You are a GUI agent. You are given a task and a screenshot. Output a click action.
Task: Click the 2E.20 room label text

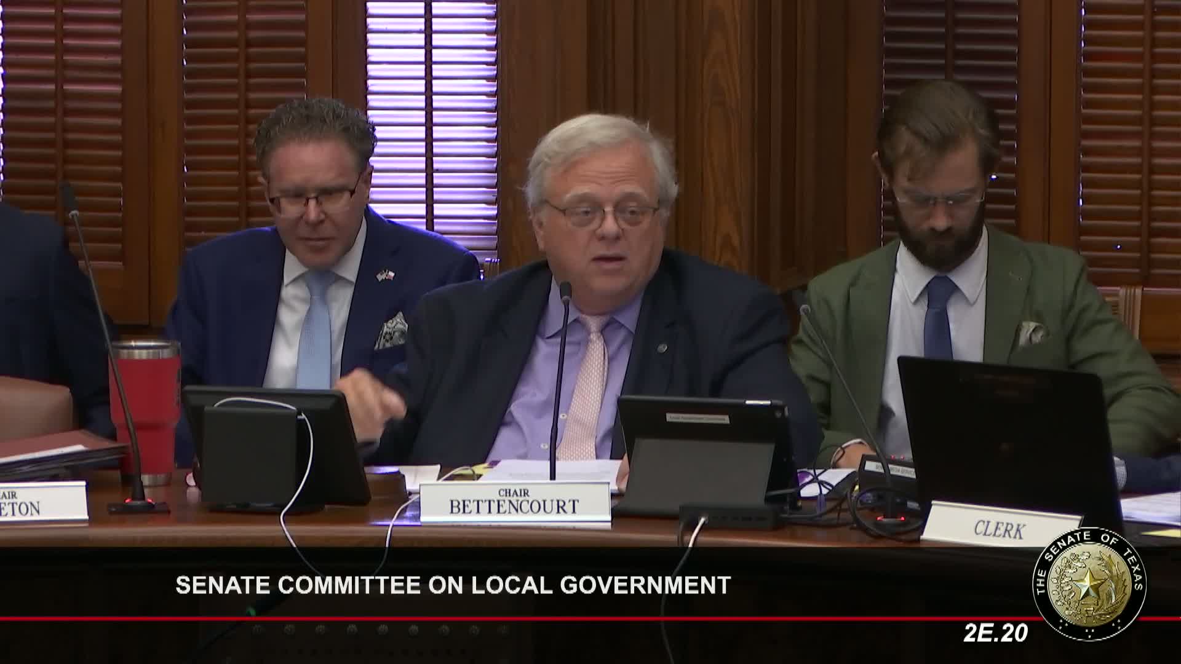(x=995, y=633)
